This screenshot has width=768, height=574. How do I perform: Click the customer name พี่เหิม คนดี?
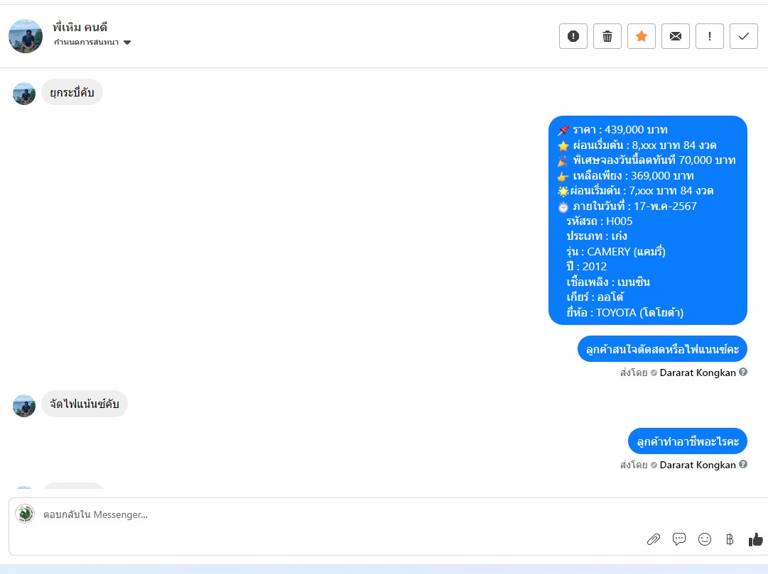80,27
